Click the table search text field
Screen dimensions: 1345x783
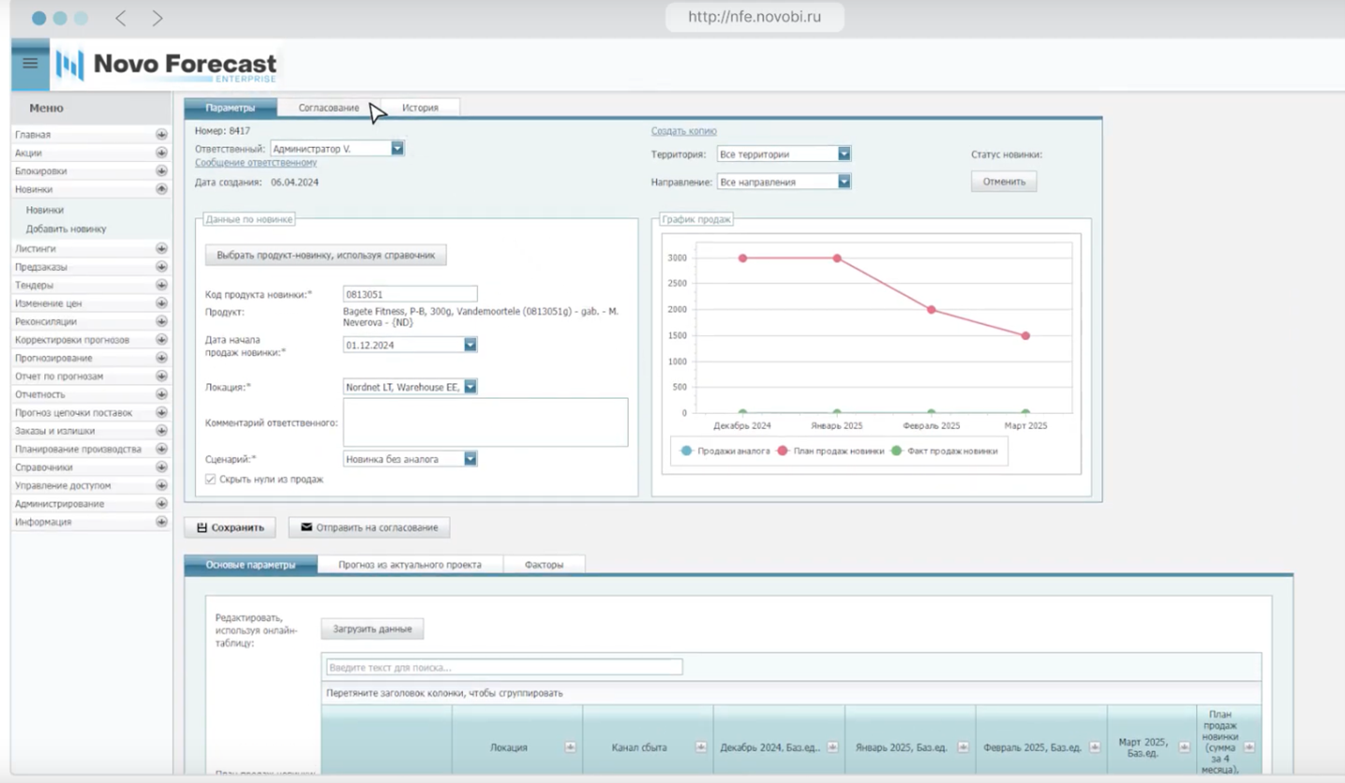(504, 667)
